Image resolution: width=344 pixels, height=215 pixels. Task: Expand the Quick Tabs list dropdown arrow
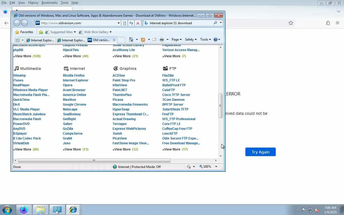(x=23, y=40)
